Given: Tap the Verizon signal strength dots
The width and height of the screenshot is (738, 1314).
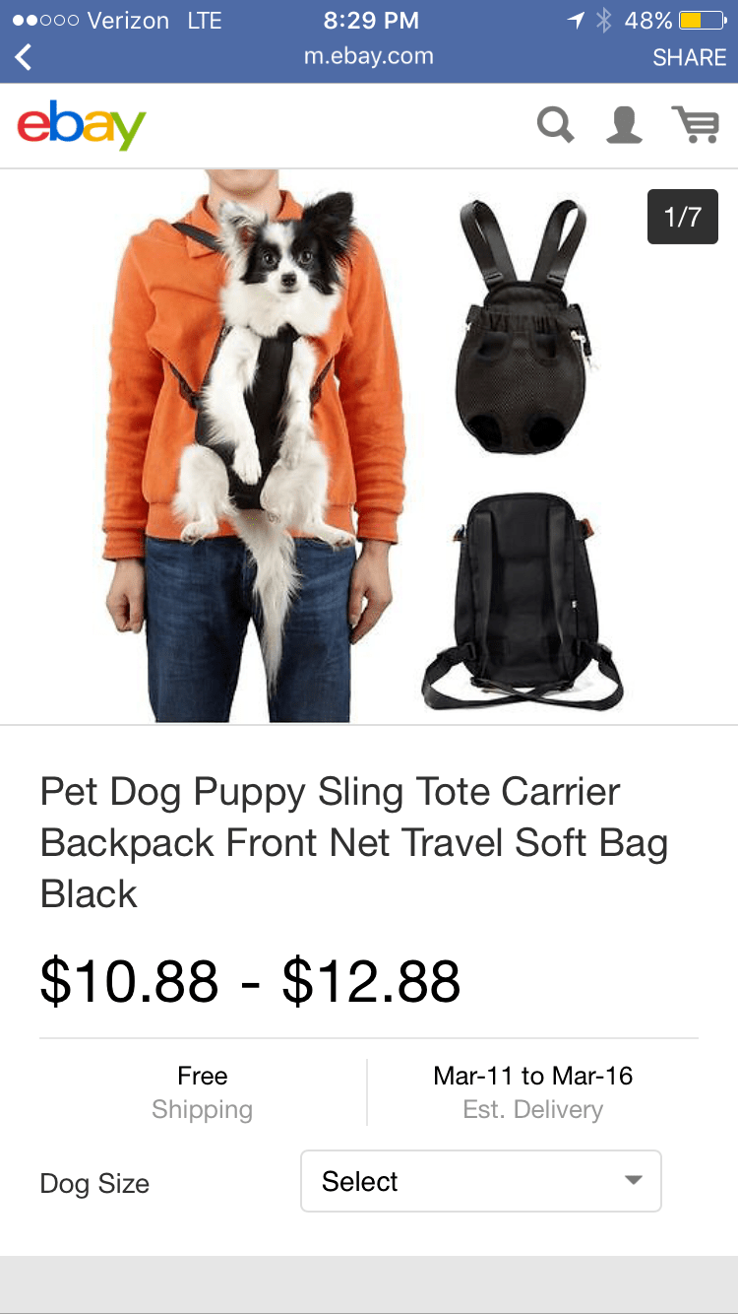Looking at the screenshot, I should [45, 20].
